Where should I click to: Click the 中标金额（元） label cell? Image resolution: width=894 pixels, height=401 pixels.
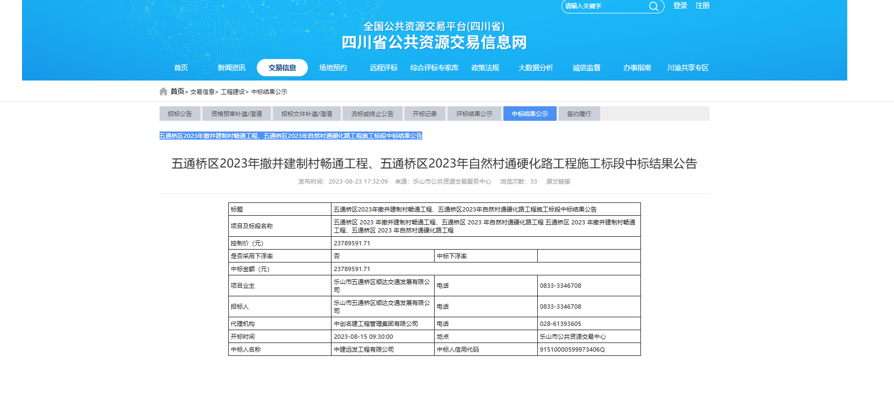click(x=280, y=269)
